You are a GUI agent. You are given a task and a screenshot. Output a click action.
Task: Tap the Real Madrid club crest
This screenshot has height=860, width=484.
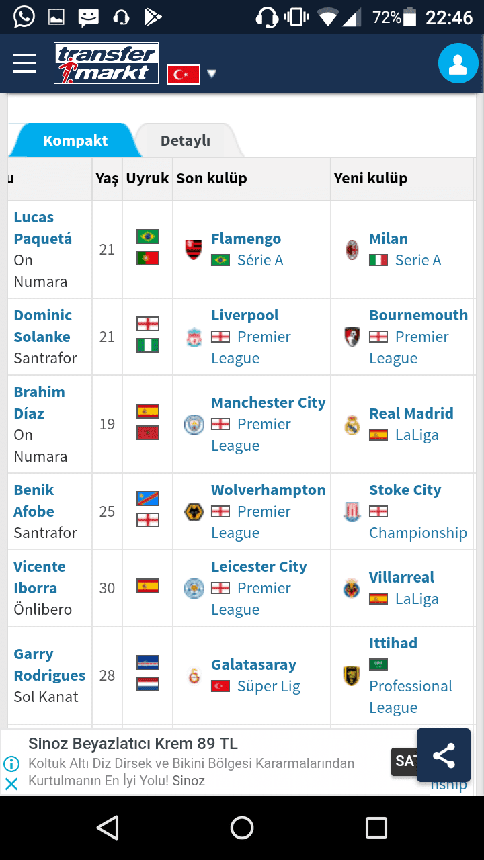[x=352, y=425]
